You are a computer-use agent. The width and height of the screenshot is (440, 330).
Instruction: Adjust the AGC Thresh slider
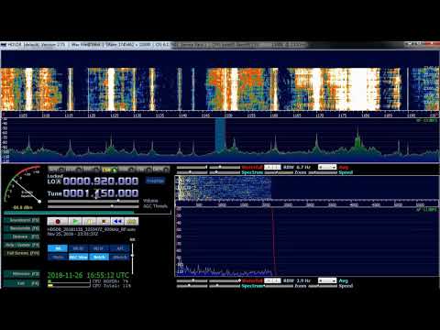[x=93, y=206]
